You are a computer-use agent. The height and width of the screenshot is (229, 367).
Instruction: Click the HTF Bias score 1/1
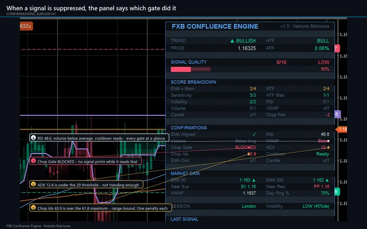[x=326, y=95]
